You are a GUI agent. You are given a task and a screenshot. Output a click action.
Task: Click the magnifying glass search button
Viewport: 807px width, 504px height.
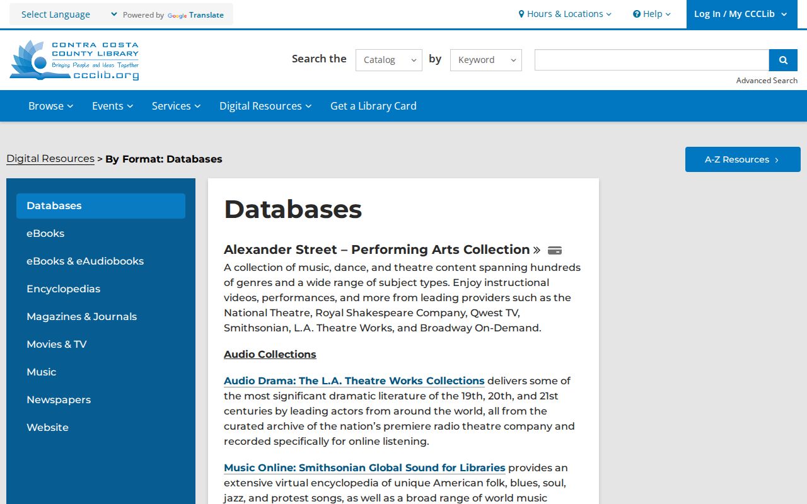coord(783,60)
